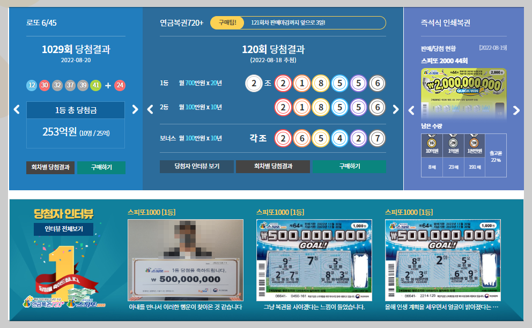Advance the 로또 panel with its right arrow
Image resolution: width=532 pixels, height=328 pixels.
pos(136,109)
